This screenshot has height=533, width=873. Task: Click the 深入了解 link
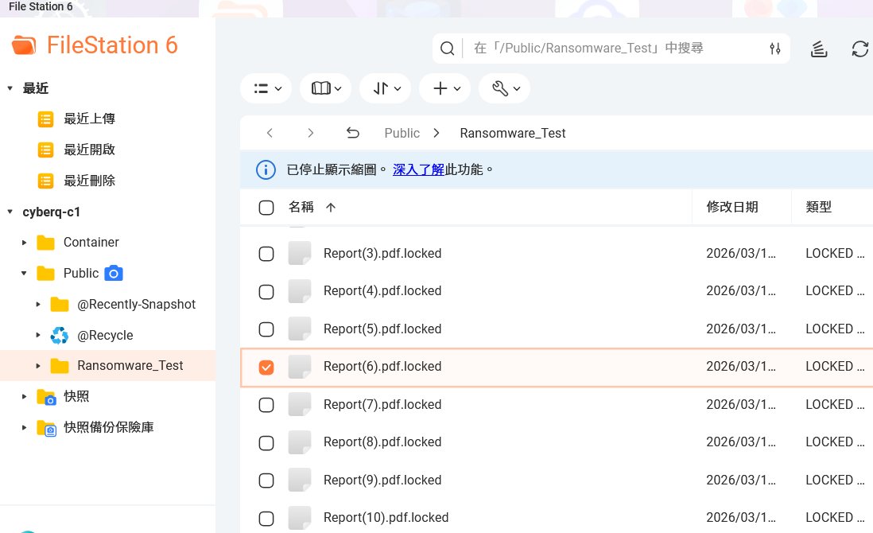(x=418, y=169)
